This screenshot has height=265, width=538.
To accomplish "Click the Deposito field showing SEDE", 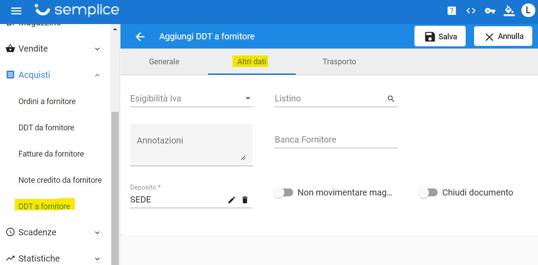I will [191, 196].
